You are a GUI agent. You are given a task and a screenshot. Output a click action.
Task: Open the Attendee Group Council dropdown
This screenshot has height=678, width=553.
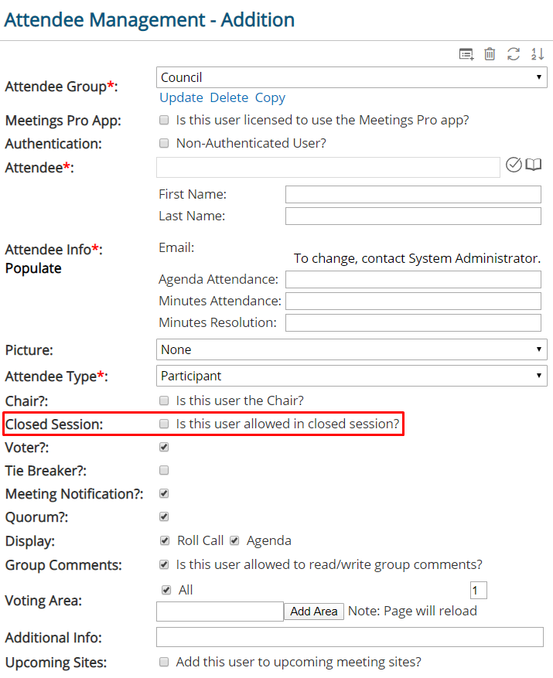tap(351, 77)
